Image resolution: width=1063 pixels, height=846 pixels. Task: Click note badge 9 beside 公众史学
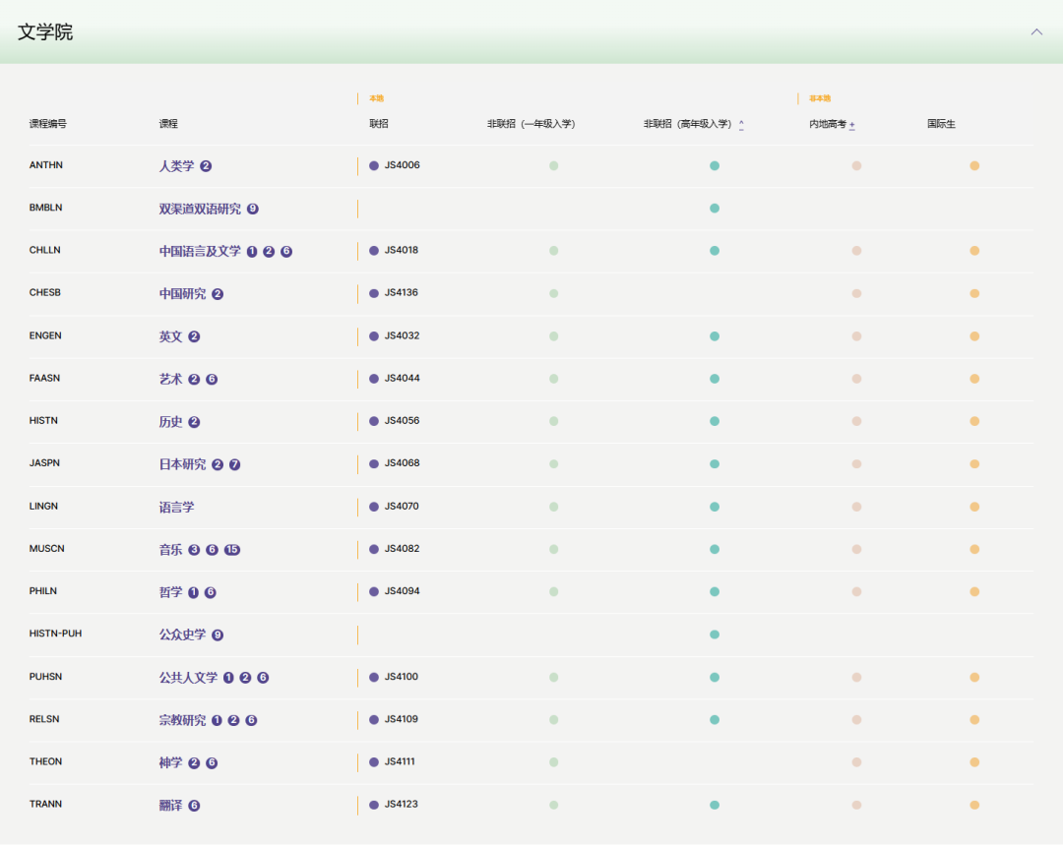(x=218, y=635)
